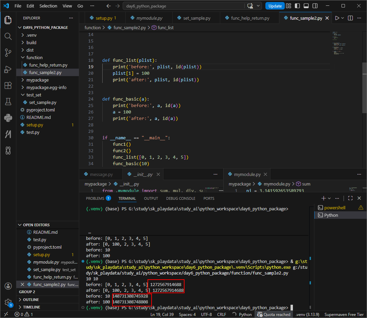Open the Edit menu
Screen dimensions: 367x318
[x=30, y=6]
